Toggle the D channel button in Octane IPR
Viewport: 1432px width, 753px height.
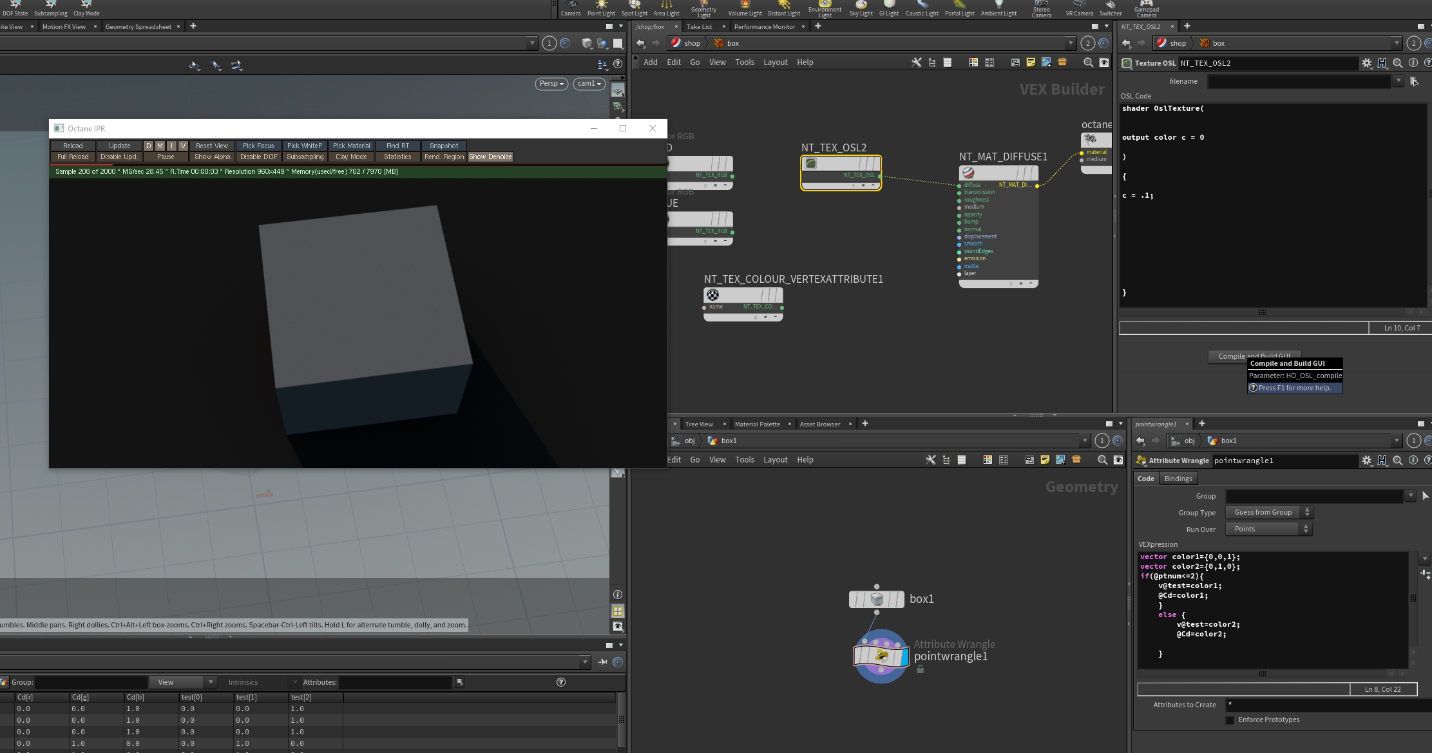click(148, 146)
